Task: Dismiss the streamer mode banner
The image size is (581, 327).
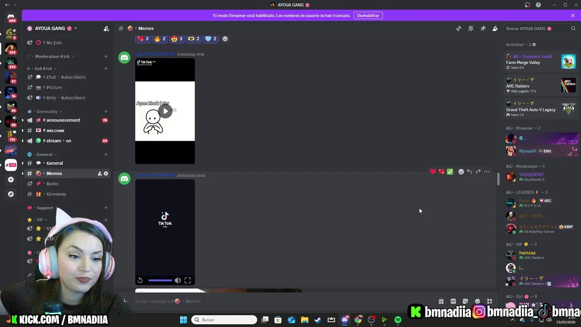Action: click(x=573, y=15)
